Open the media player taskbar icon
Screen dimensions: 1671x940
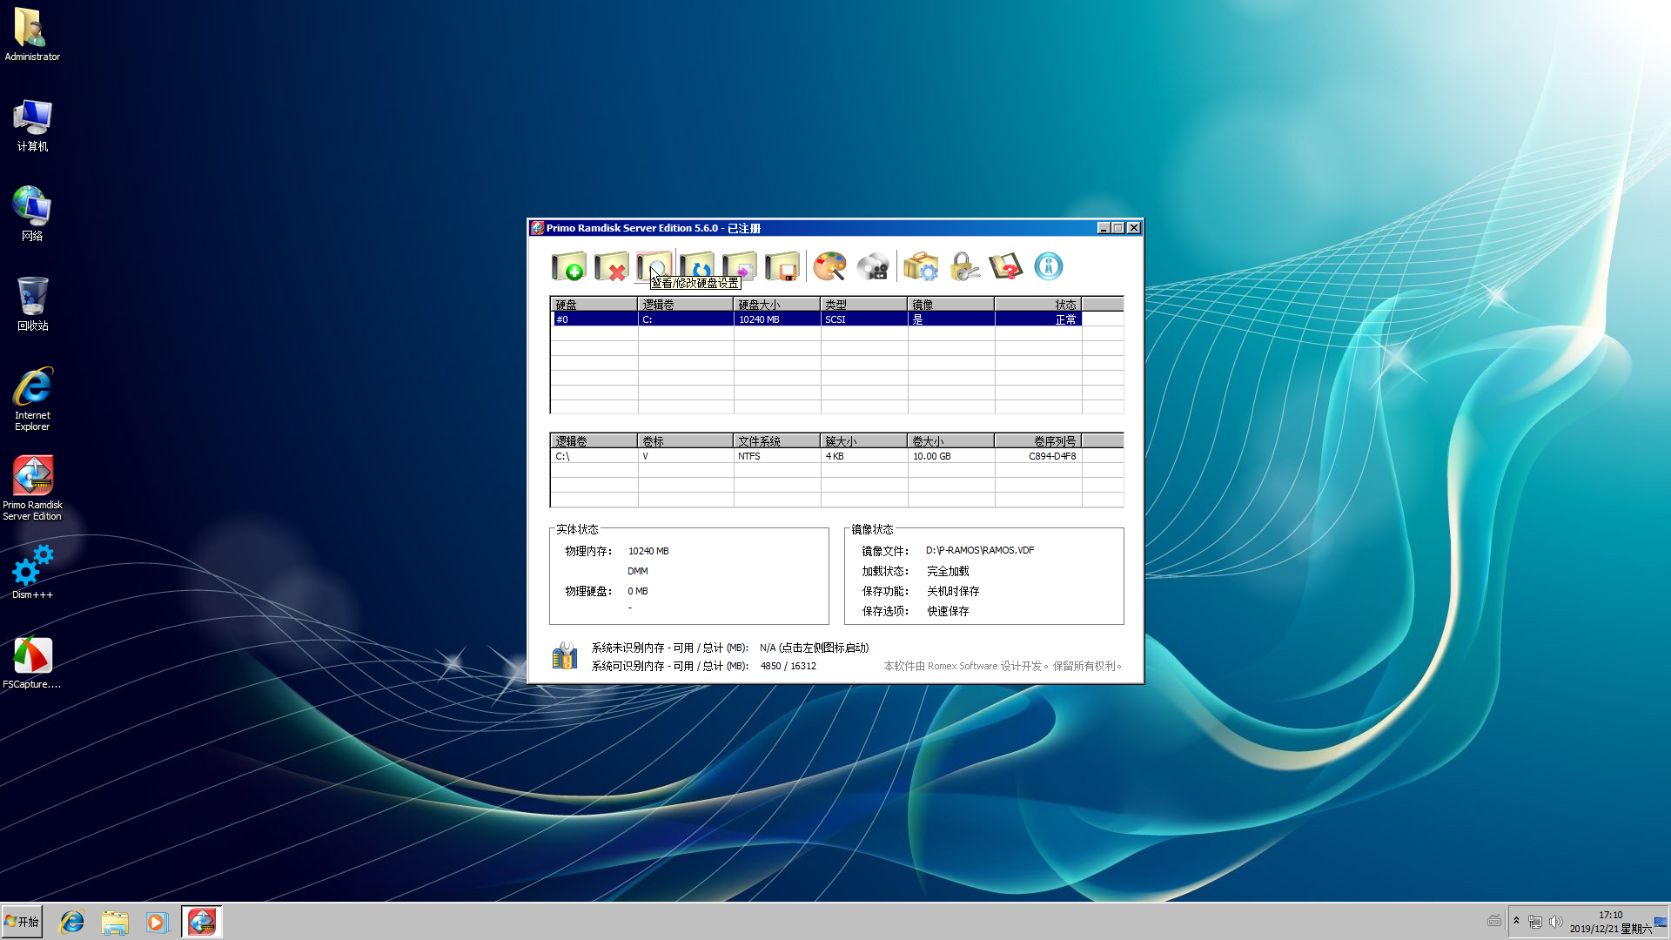157,922
